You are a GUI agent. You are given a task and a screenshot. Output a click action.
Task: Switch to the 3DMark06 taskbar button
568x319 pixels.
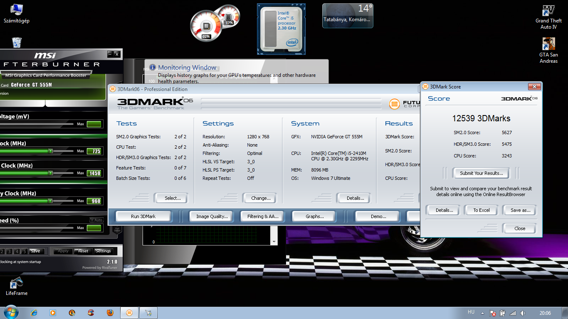[x=129, y=313]
